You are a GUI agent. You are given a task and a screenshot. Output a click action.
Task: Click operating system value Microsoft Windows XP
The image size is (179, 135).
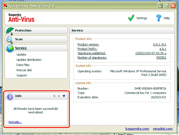coord(138,73)
